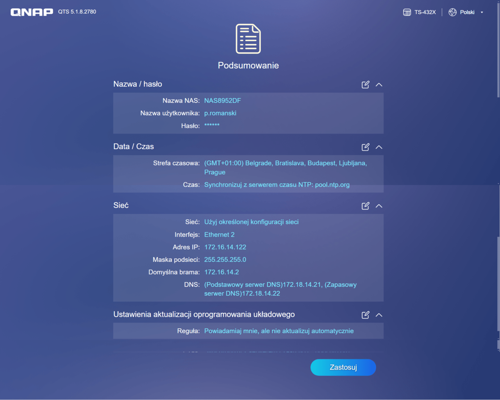Click the subnet mask 255.255.255.0
This screenshot has height=400, width=500.
(225, 259)
